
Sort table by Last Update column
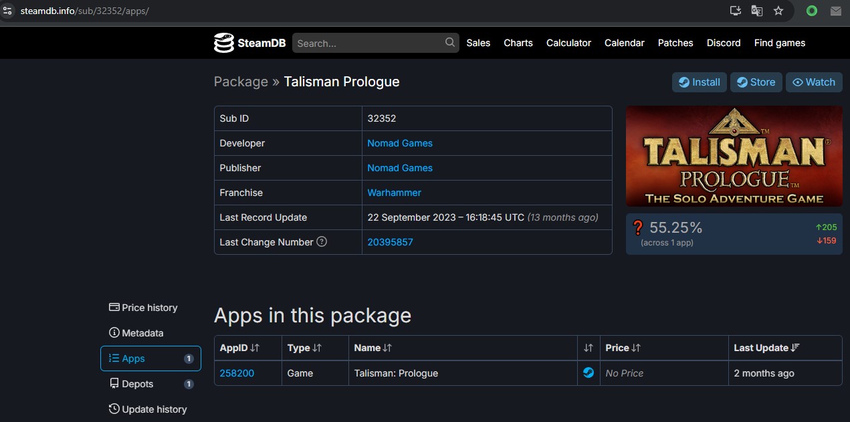766,348
